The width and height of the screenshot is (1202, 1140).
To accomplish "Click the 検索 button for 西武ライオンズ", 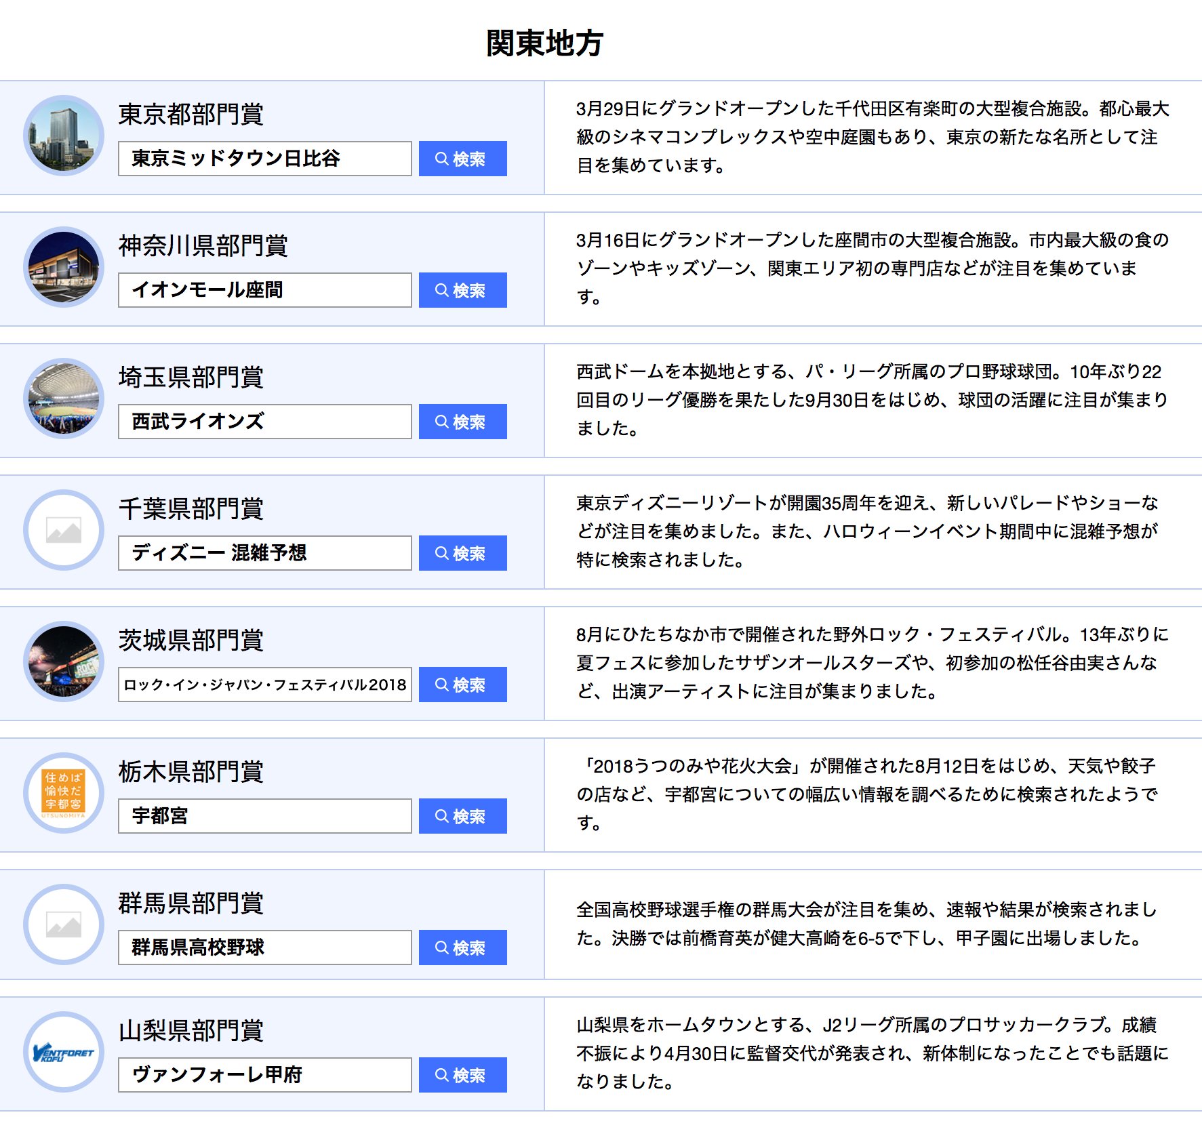I will click(462, 422).
